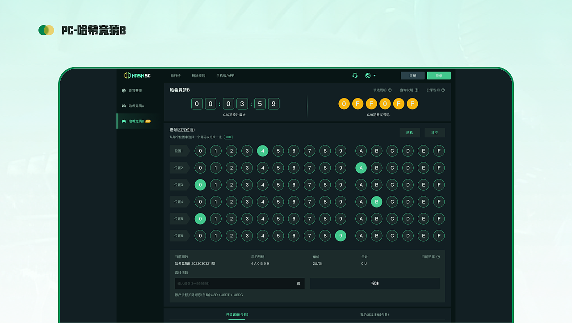Click the question icon beside 当前赔率
Image resolution: width=572 pixels, height=323 pixels.
pyautogui.click(x=438, y=257)
